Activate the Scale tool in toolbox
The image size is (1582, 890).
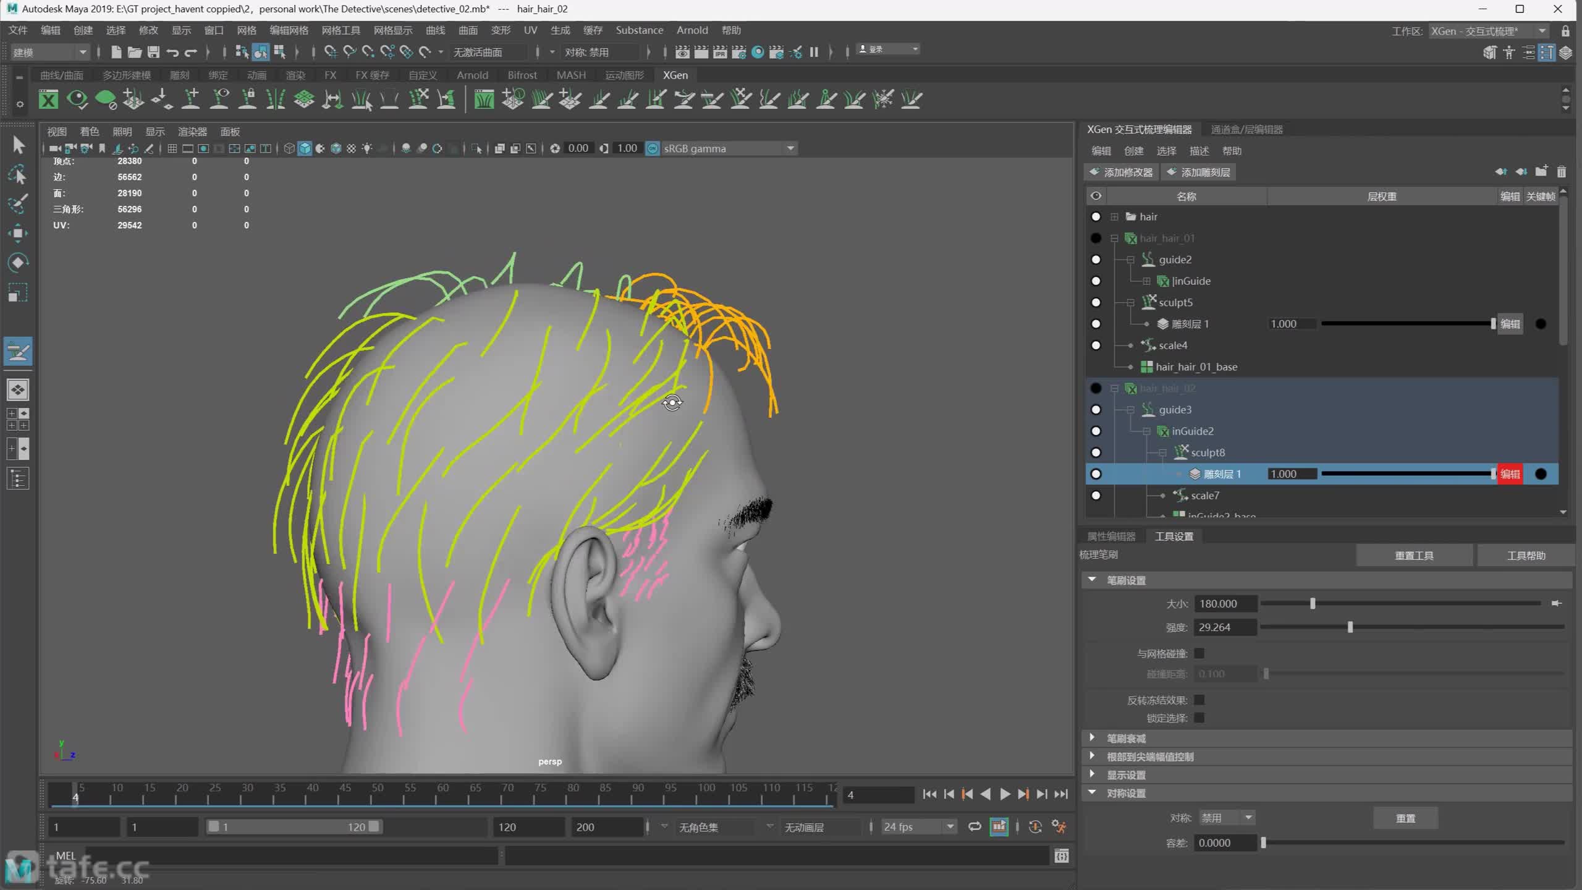click(19, 292)
